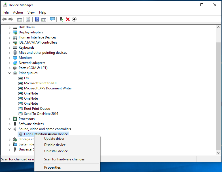Collapse Sound, video and game controllers
Viewport: 222px width, 172px height.
click(9, 129)
